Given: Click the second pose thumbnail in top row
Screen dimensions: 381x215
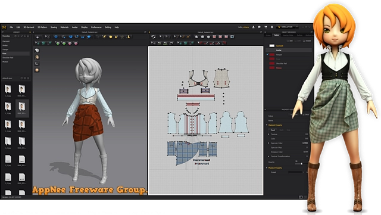Looking at the screenshot, I should pyautogui.click(x=22, y=89).
